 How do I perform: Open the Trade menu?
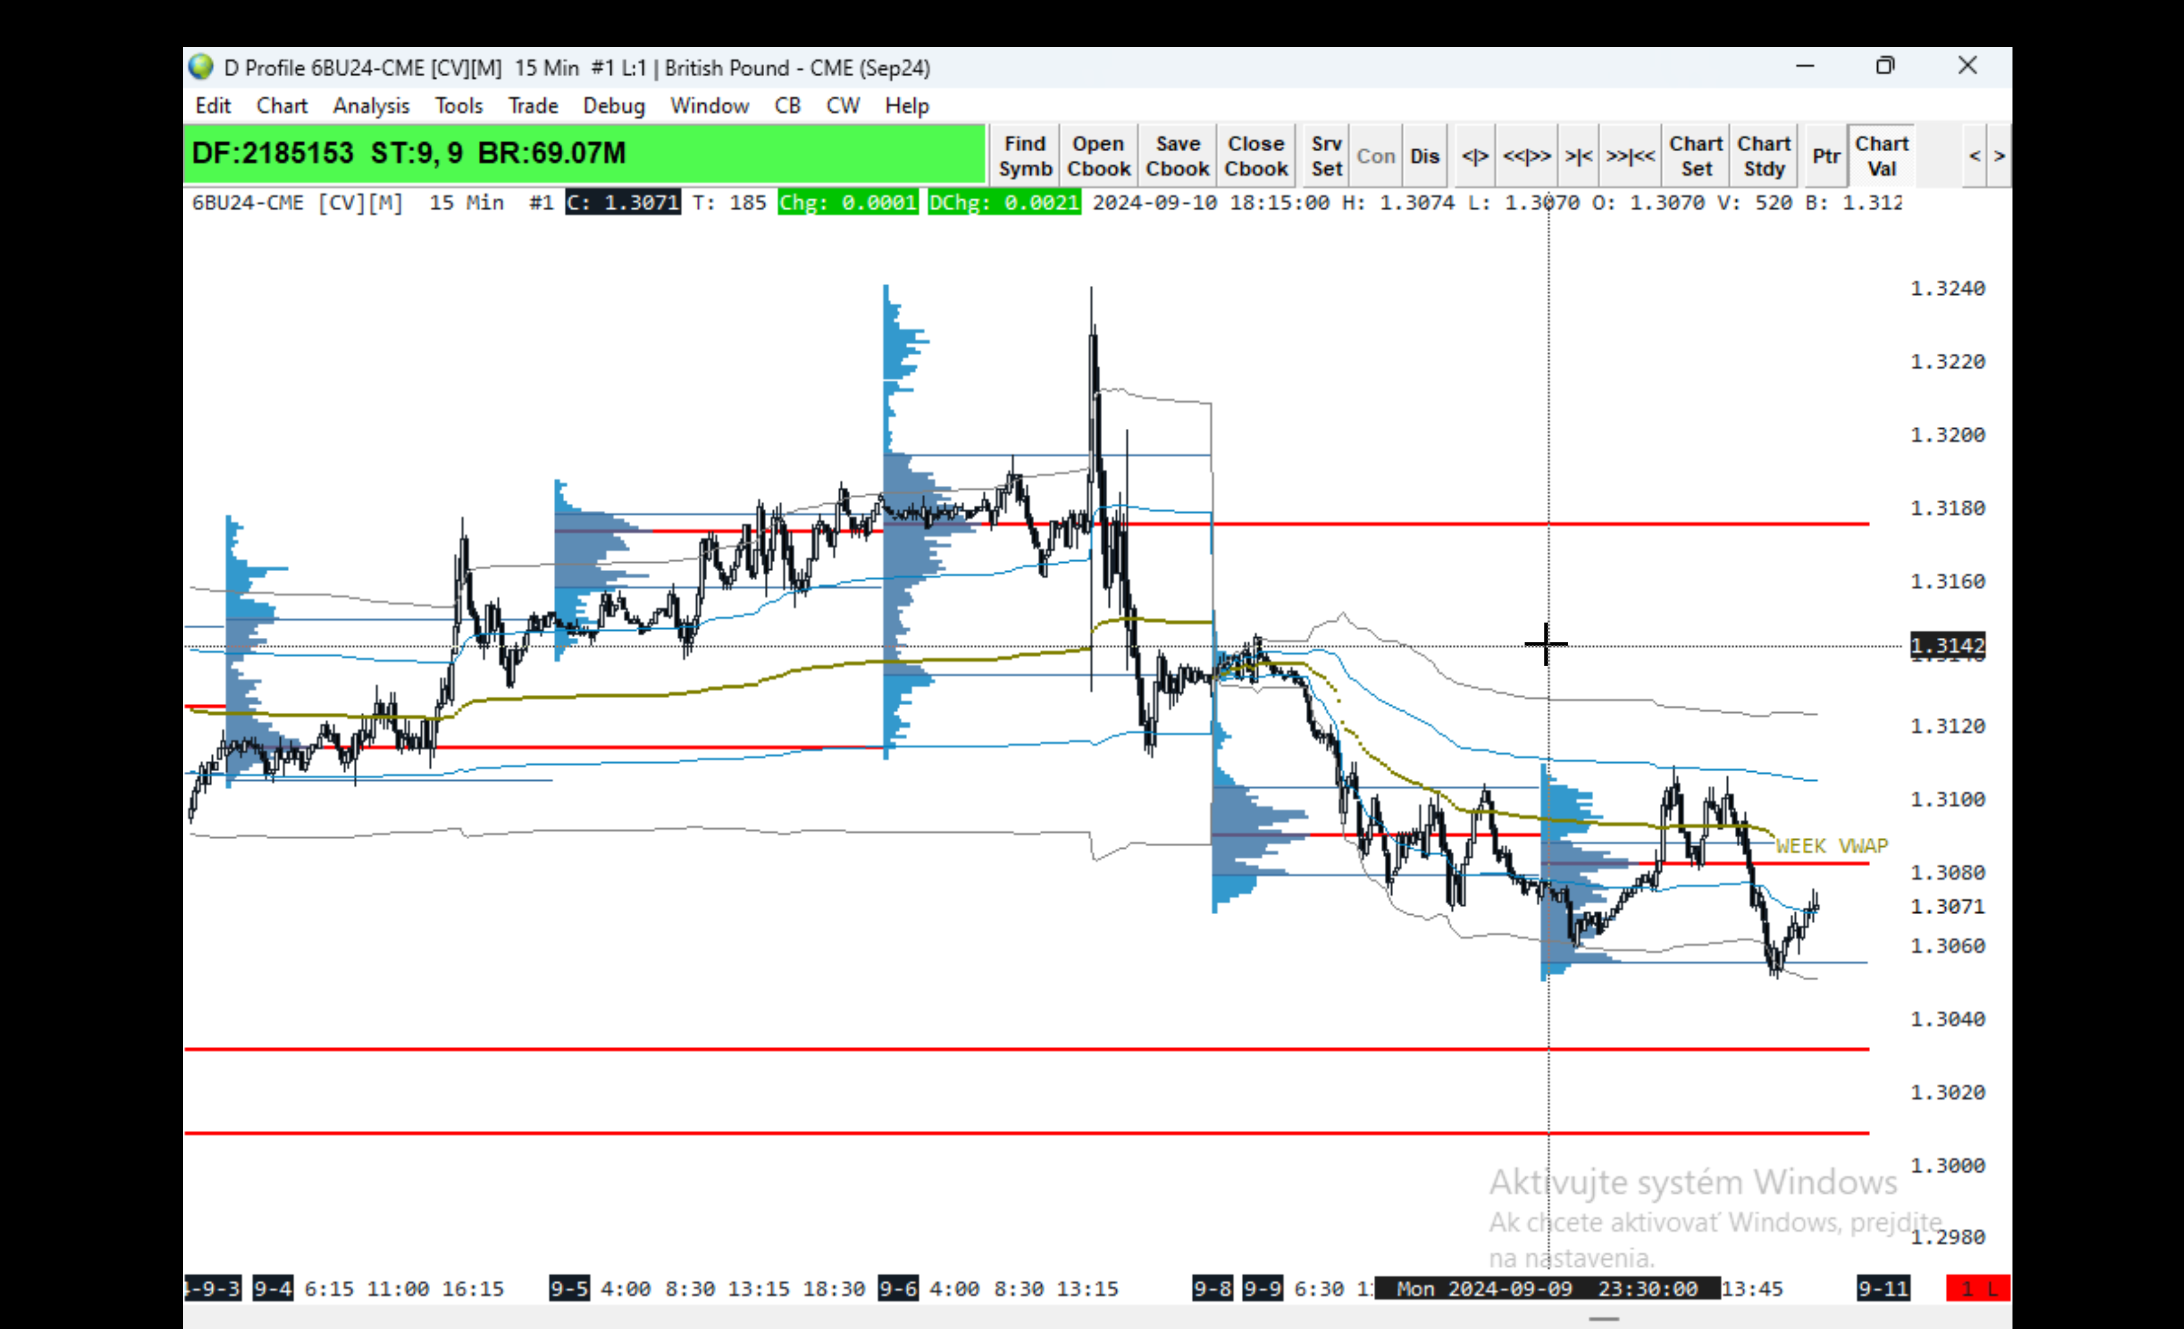coord(533,105)
